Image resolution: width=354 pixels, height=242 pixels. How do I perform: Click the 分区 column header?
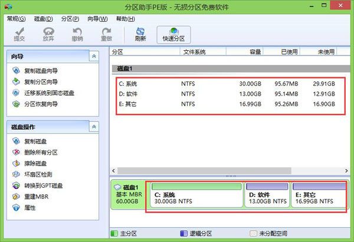(x=145, y=52)
